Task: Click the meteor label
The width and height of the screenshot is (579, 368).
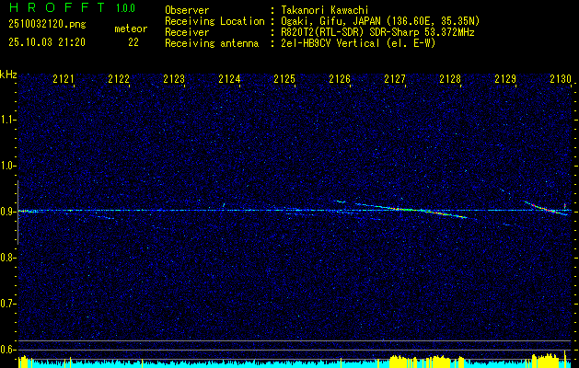Action: click(131, 29)
